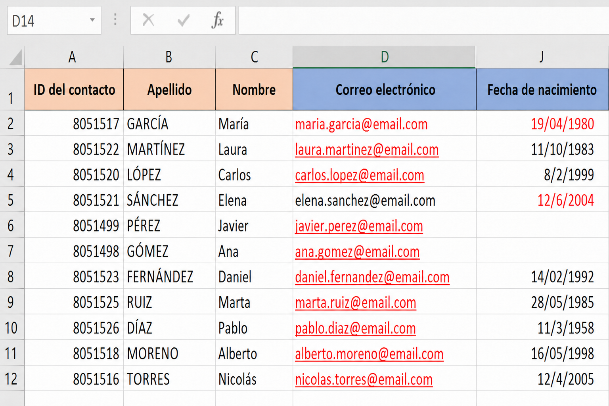Click the Enter checkmark formula bar icon

[x=183, y=20]
